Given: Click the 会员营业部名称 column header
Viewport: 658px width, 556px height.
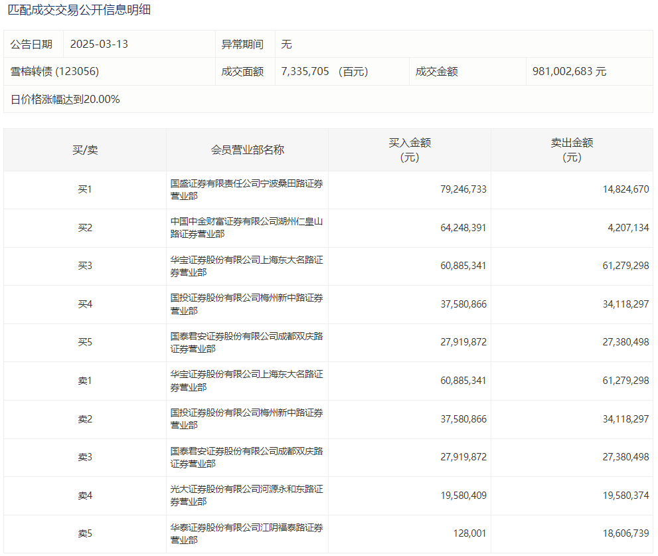Looking at the screenshot, I should [247, 150].
